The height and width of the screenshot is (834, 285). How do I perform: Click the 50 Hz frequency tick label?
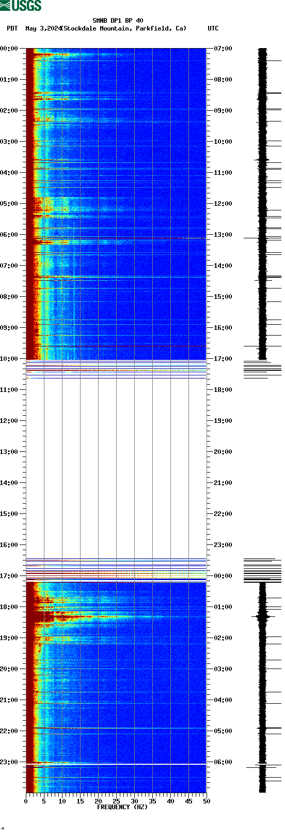(207, 802)
